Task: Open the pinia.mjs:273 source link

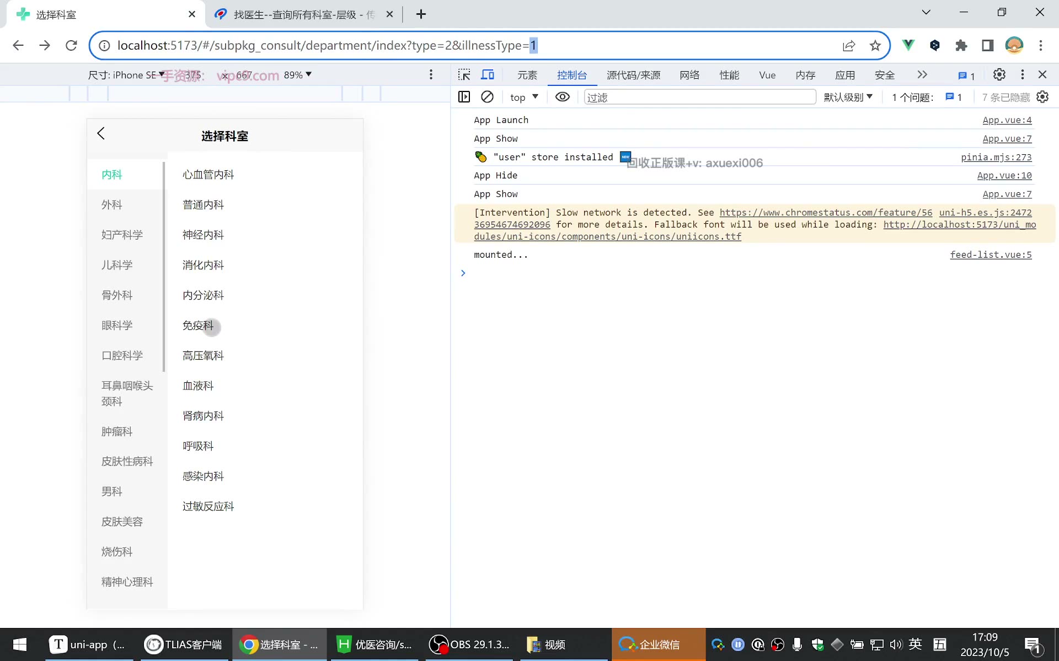Action: pyautogui.click(x=996, y=157)
